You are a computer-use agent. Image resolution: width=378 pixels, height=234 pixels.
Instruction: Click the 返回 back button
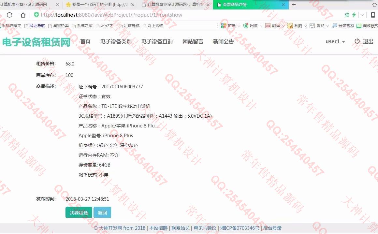(x=102, y=212)
